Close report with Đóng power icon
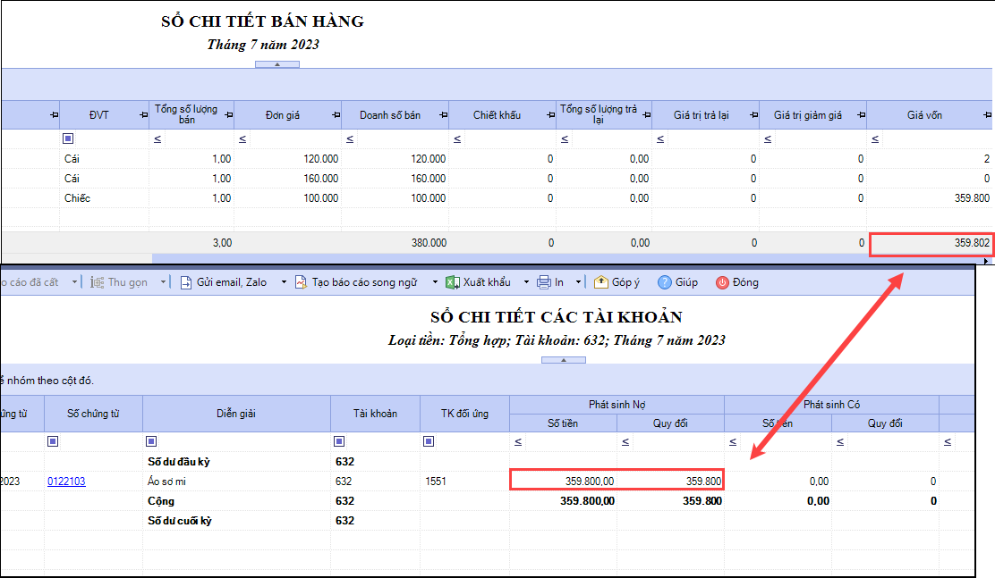 pos(722,282)
